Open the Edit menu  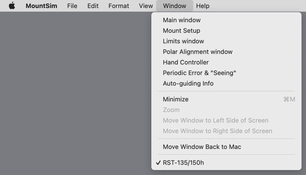click(x=93, y=6)
